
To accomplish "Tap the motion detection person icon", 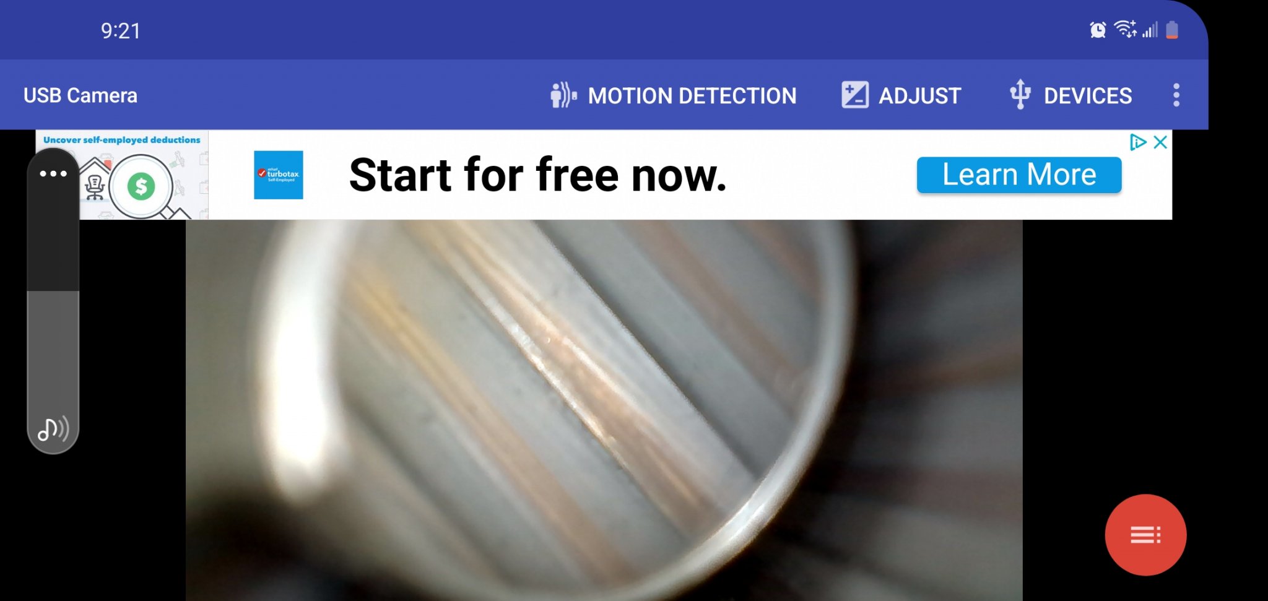I will coord(563,95).
